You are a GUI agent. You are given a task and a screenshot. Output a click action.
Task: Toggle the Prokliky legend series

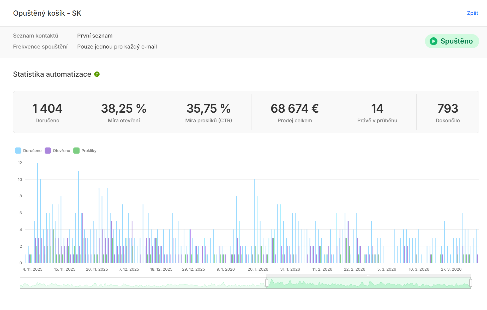point(85,151)
